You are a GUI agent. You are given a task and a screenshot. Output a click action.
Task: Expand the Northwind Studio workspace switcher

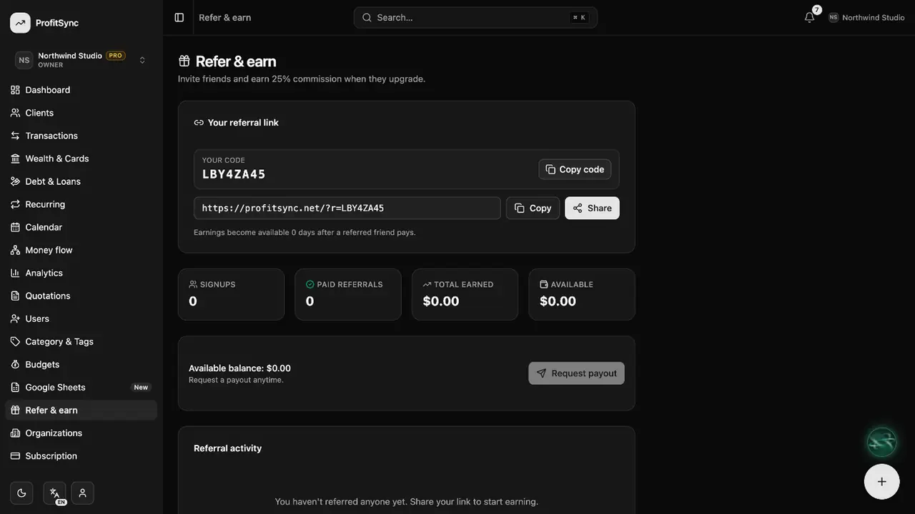(x=81, y=60)
